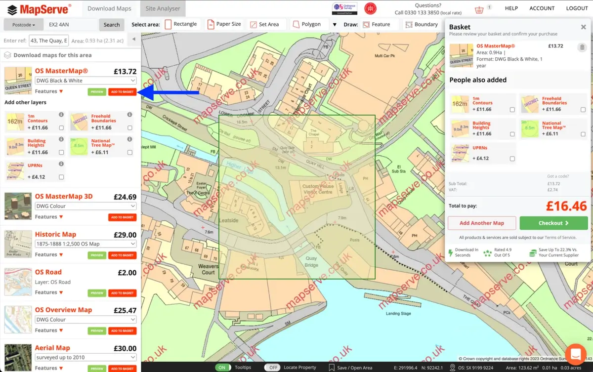Show info for National Tree Map layer

pos(129,139)
